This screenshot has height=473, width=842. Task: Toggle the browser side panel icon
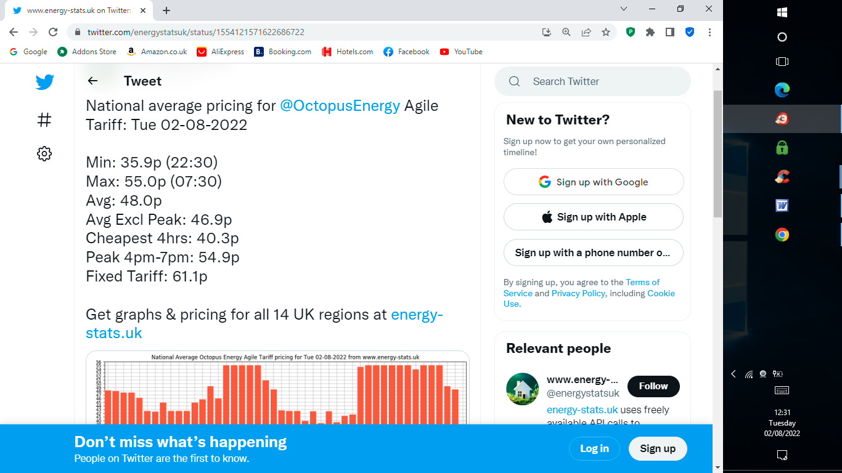point(670,32)
